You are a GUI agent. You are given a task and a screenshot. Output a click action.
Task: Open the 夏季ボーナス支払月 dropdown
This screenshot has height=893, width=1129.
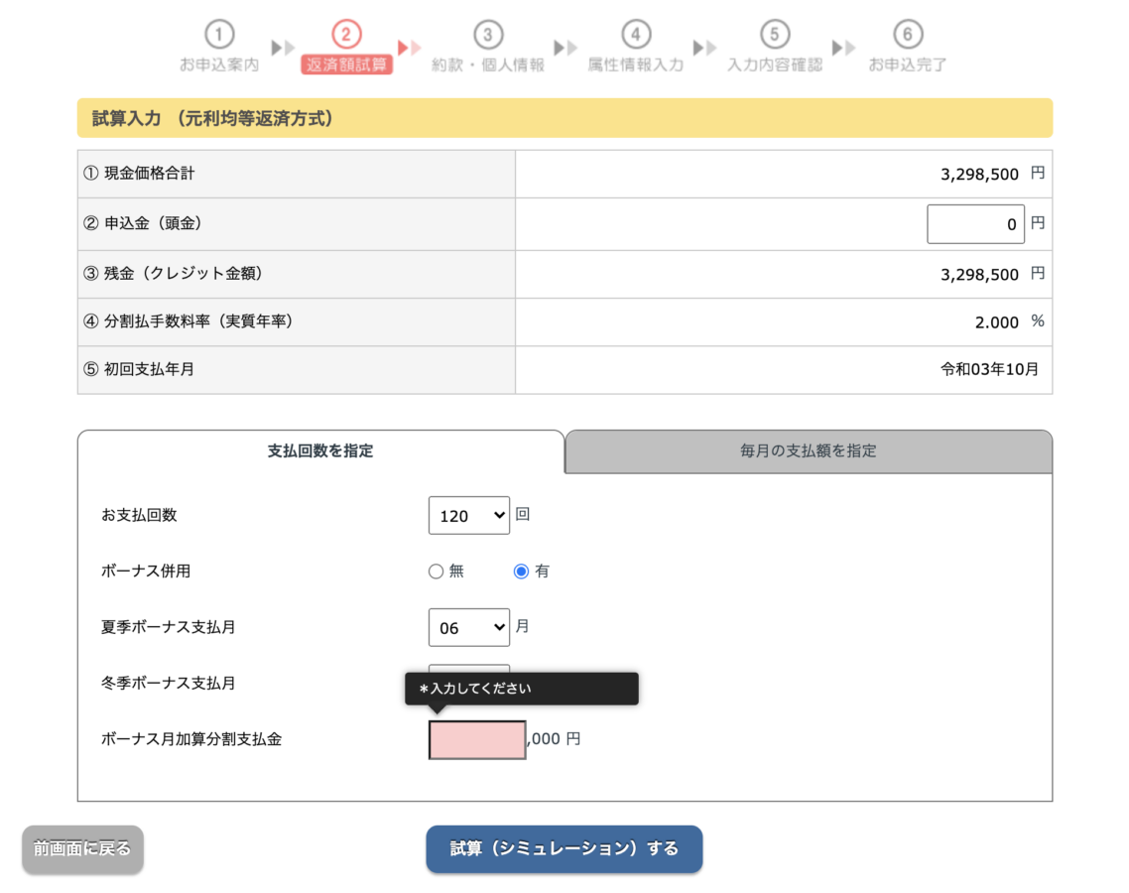468,627
